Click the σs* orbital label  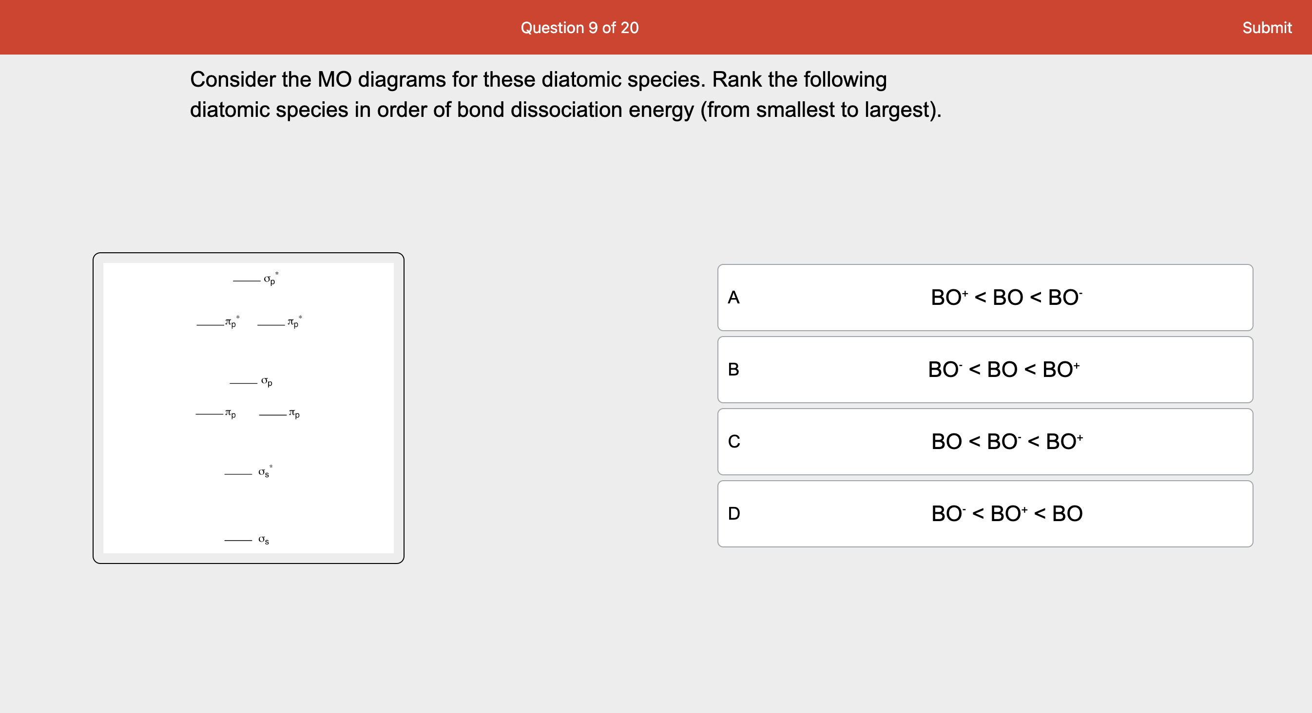pyautogui.click(x=264, y=473)
